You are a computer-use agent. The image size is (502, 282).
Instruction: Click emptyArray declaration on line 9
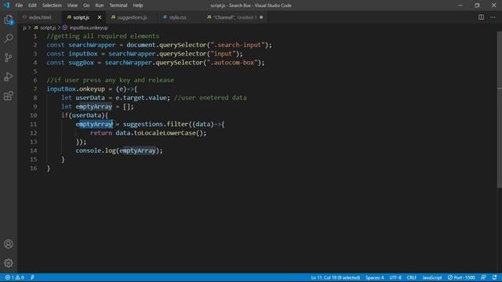pyautogui.click(x=94, y=107)
